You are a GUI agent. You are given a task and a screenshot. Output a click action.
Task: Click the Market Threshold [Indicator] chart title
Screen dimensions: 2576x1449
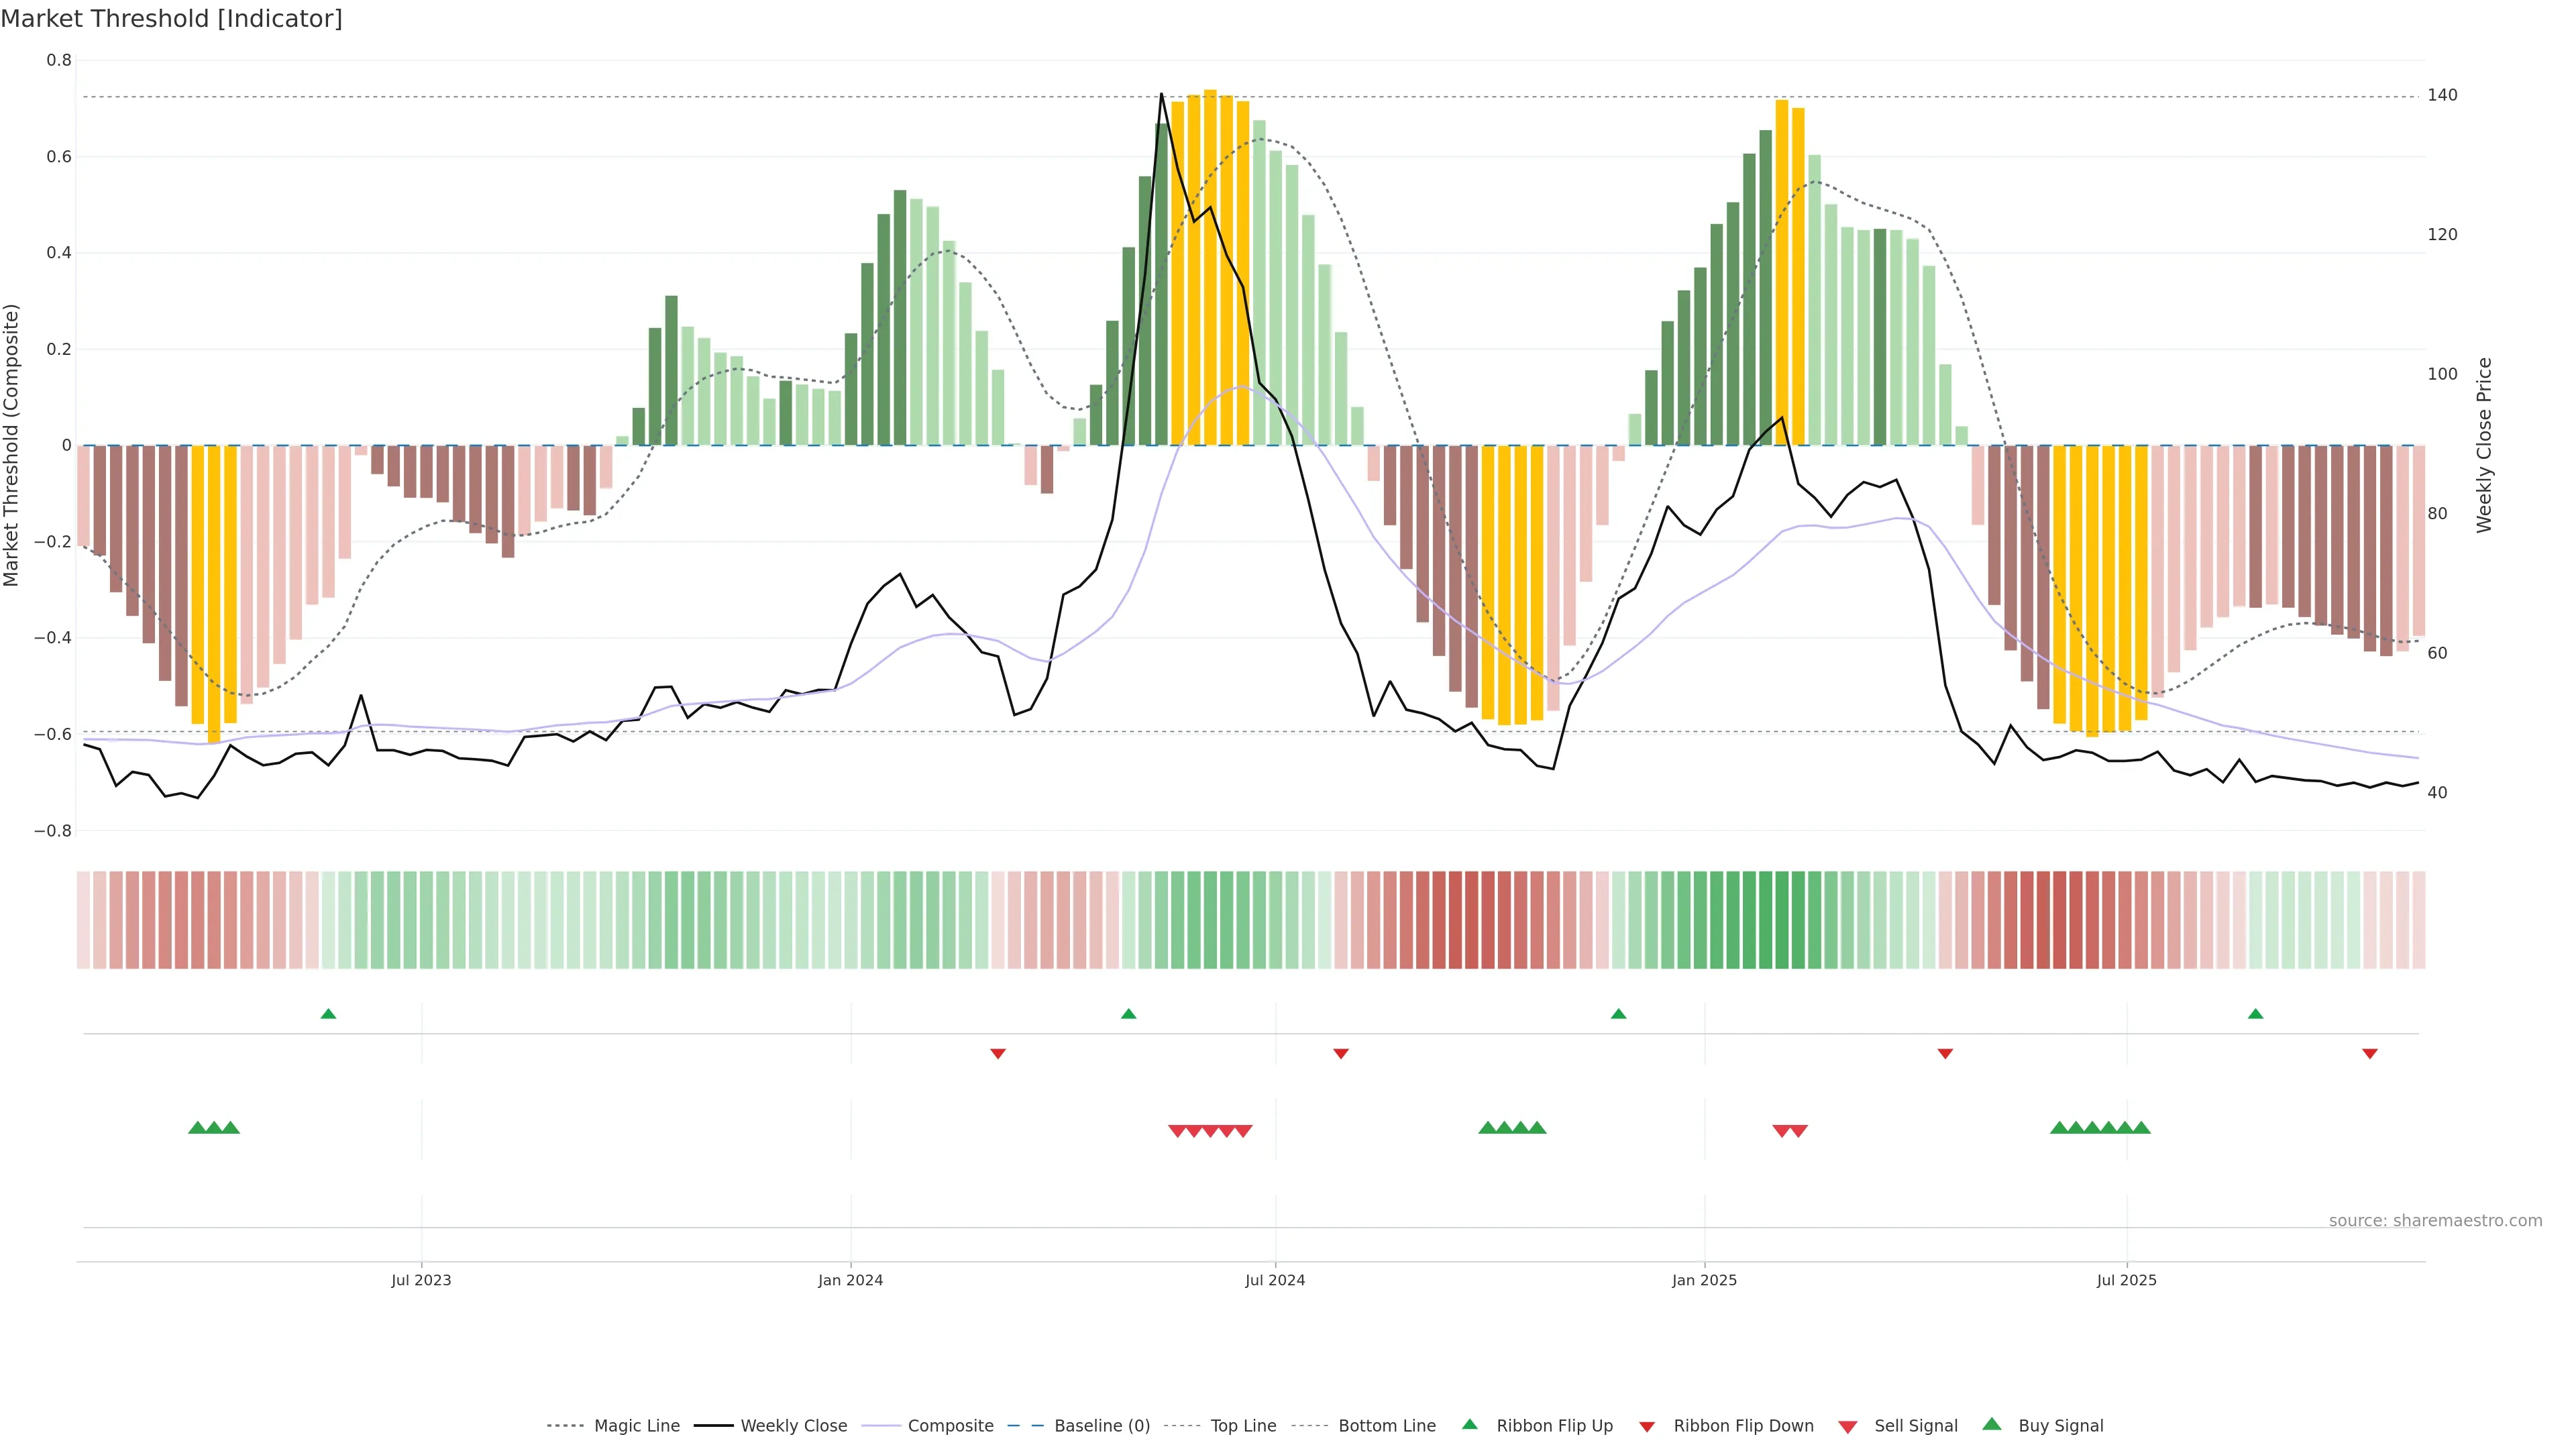pos(172,19)
